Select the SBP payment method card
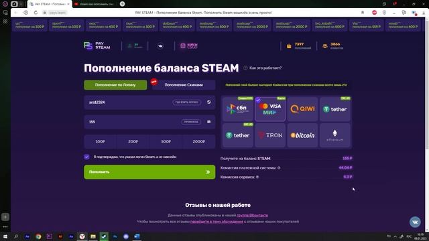Viewport: 429px width, 241px height. pyautogui.click(x=238, y=109)
